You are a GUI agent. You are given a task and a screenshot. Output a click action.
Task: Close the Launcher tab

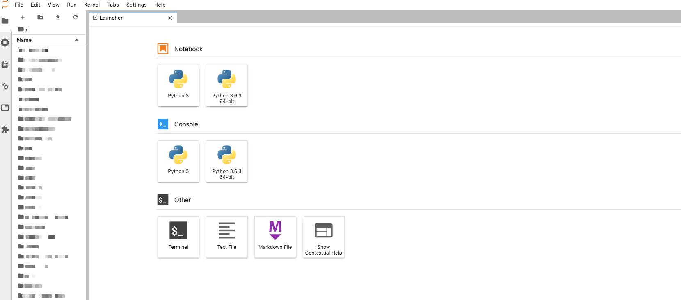pyautogui.click(x=170, y=18)
